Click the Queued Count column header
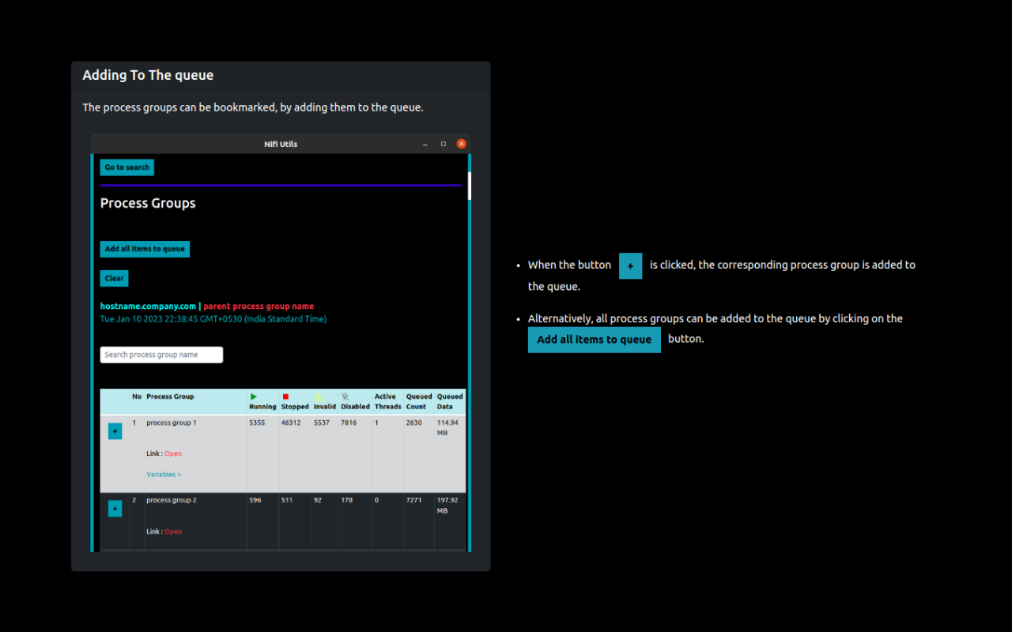The height and width of the screenshot is (632, 1012). point(419,401)
